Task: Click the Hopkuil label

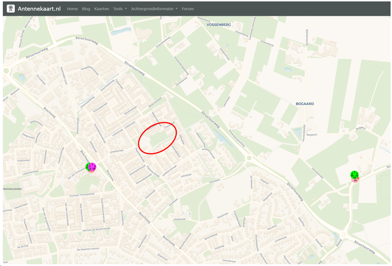Action: [x=264, y=181]
